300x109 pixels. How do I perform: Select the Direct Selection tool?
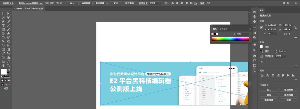8,13
